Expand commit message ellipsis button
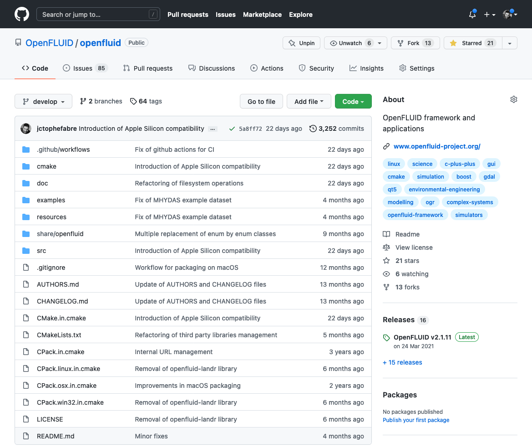532x448 pixels. pyautogui.click(x=213, y=129)
